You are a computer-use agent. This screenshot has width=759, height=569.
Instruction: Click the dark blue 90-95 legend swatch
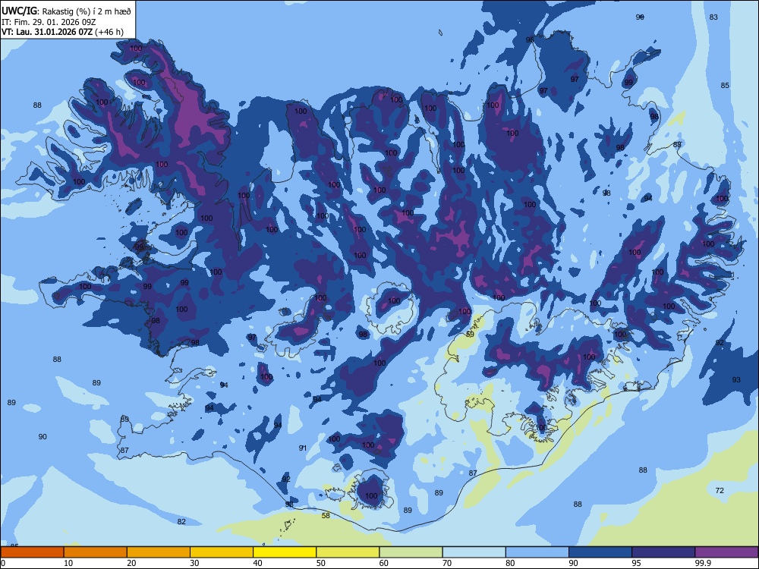(600, 552)
